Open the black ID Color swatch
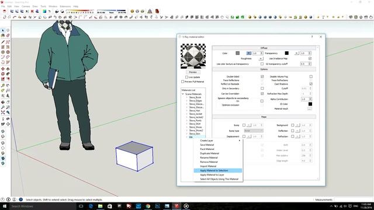Image resolution: width=374 pixels, height=210 pixels. [310, 104]
